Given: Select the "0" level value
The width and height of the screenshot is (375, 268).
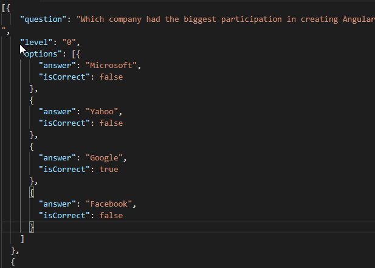Looking at the screenshot, I should 69,43.
